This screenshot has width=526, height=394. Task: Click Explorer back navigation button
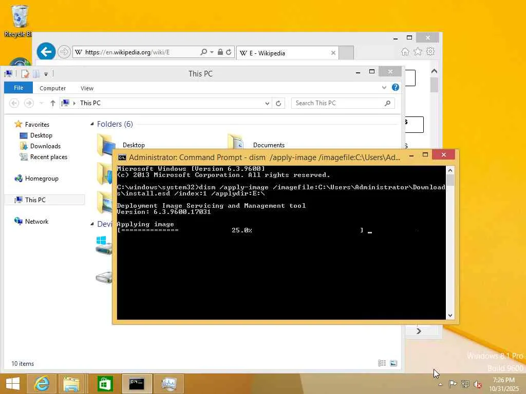[x=14, y=103]
